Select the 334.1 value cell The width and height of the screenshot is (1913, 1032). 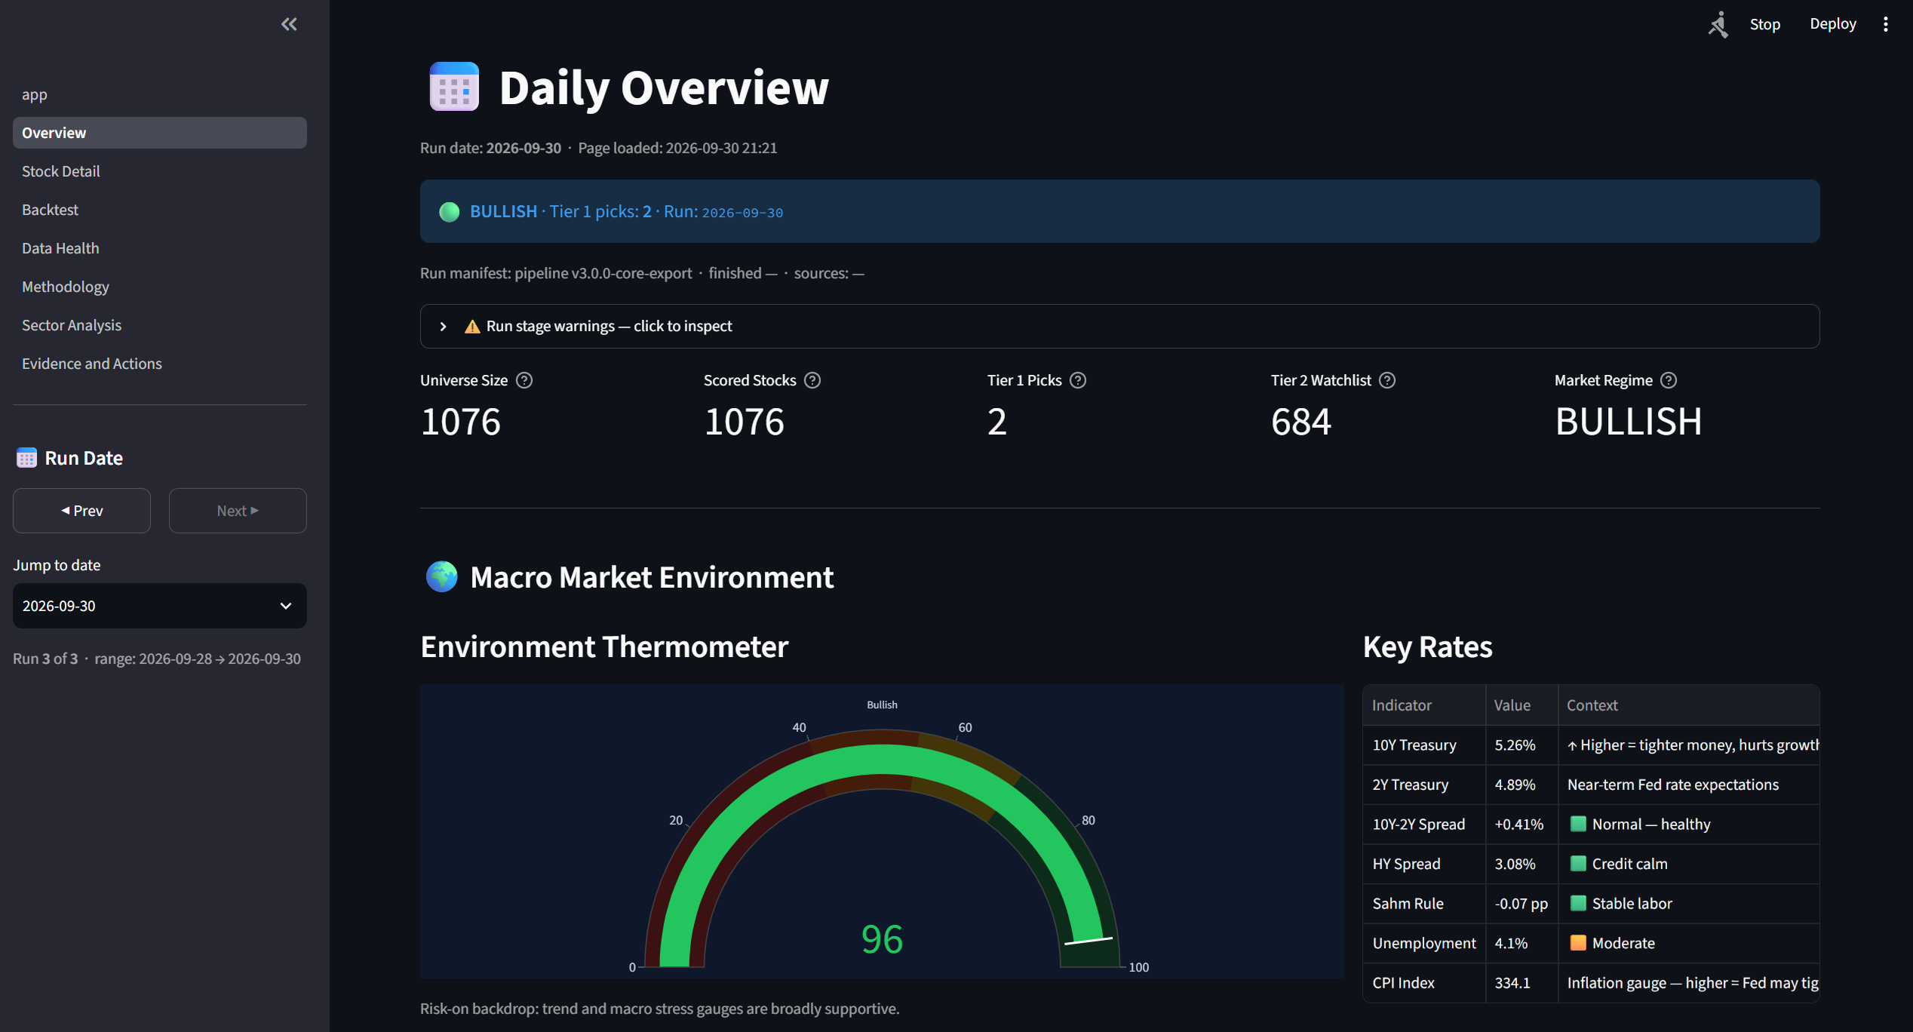[1522, 983]
